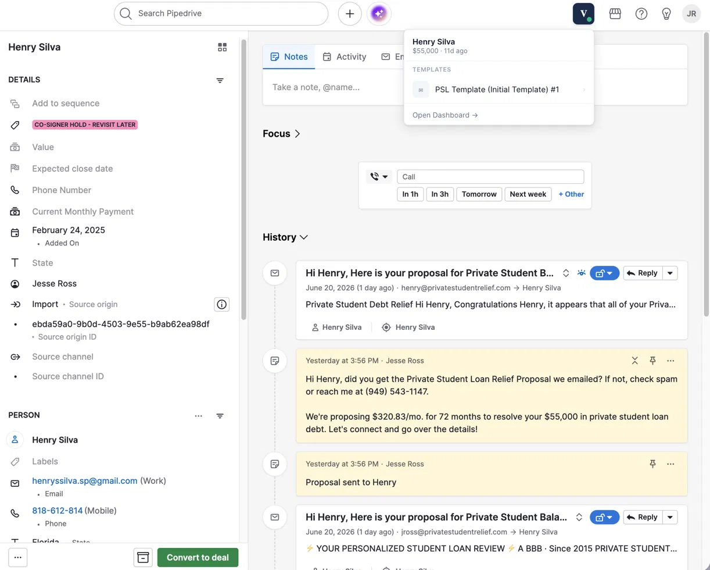
Task: Click the Source channel field
Action: (63, 357)
